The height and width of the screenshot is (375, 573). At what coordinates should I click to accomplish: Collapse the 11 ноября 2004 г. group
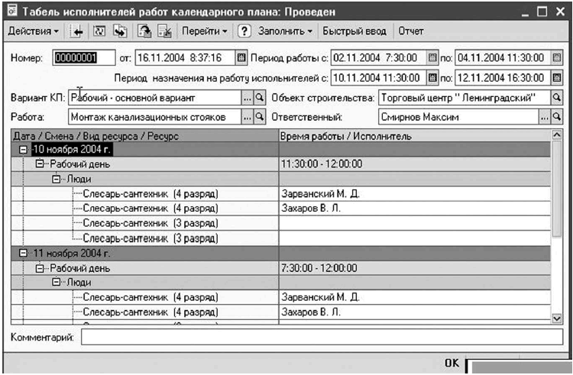coord(25,253)
